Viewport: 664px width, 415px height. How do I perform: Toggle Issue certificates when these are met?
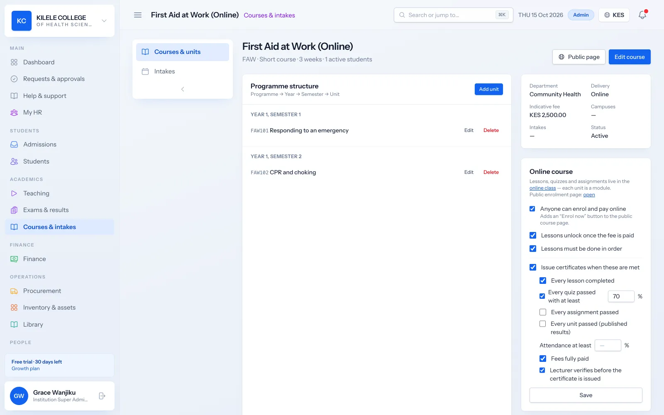[x=533, y=267]
